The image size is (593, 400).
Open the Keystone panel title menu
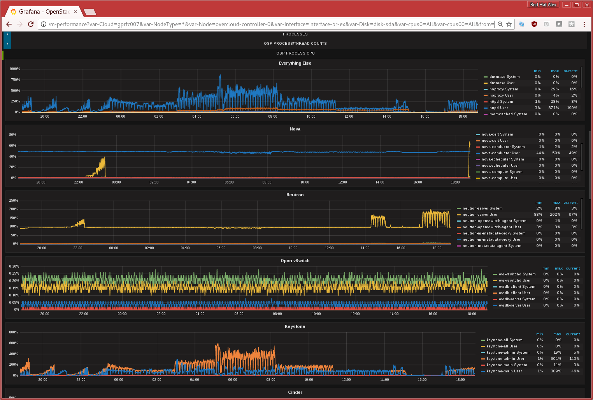(295, 326)
